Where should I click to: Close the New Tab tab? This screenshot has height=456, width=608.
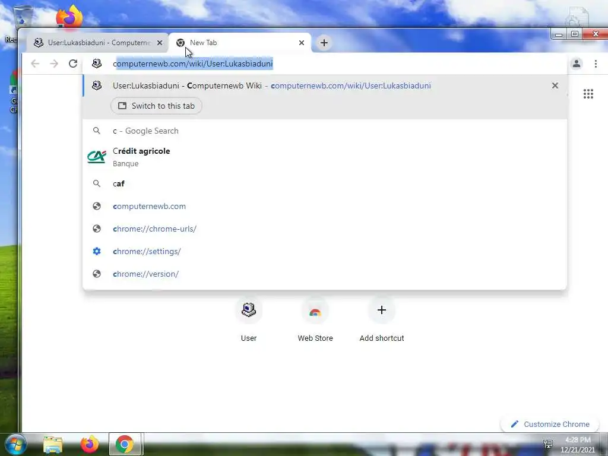pos(301,43)
